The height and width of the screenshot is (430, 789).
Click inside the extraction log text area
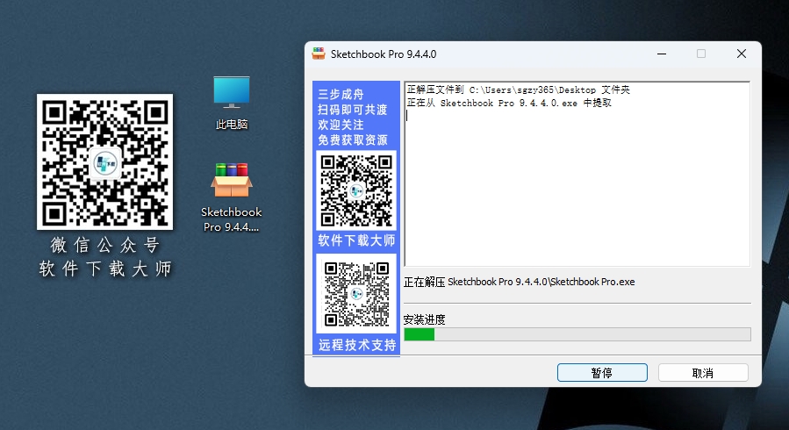click(577, 174)
